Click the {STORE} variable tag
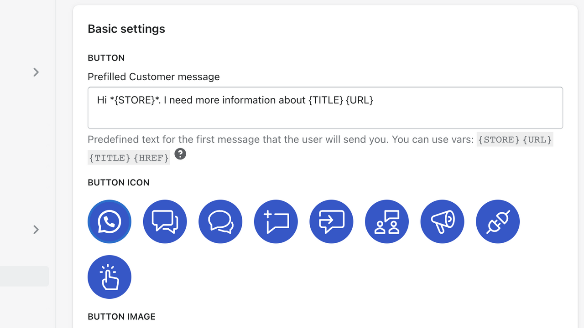This screenshot has width=584, height=328. click(x=499, y=140)
